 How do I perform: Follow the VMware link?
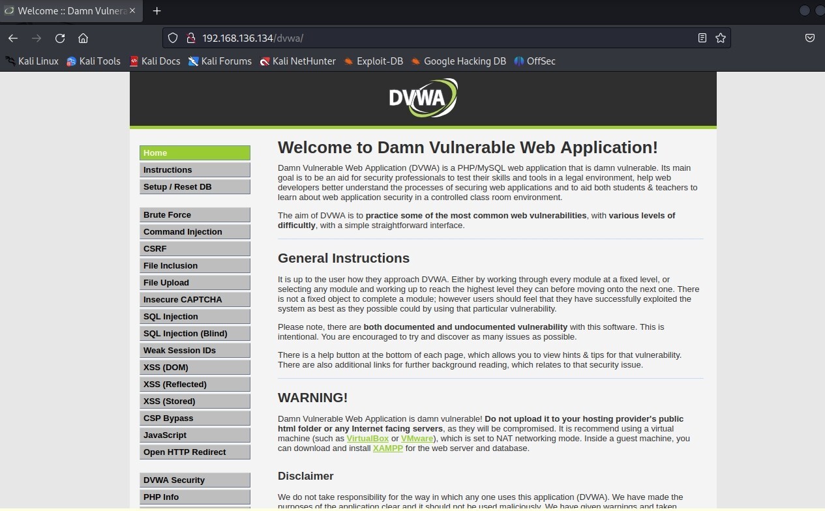417,439
